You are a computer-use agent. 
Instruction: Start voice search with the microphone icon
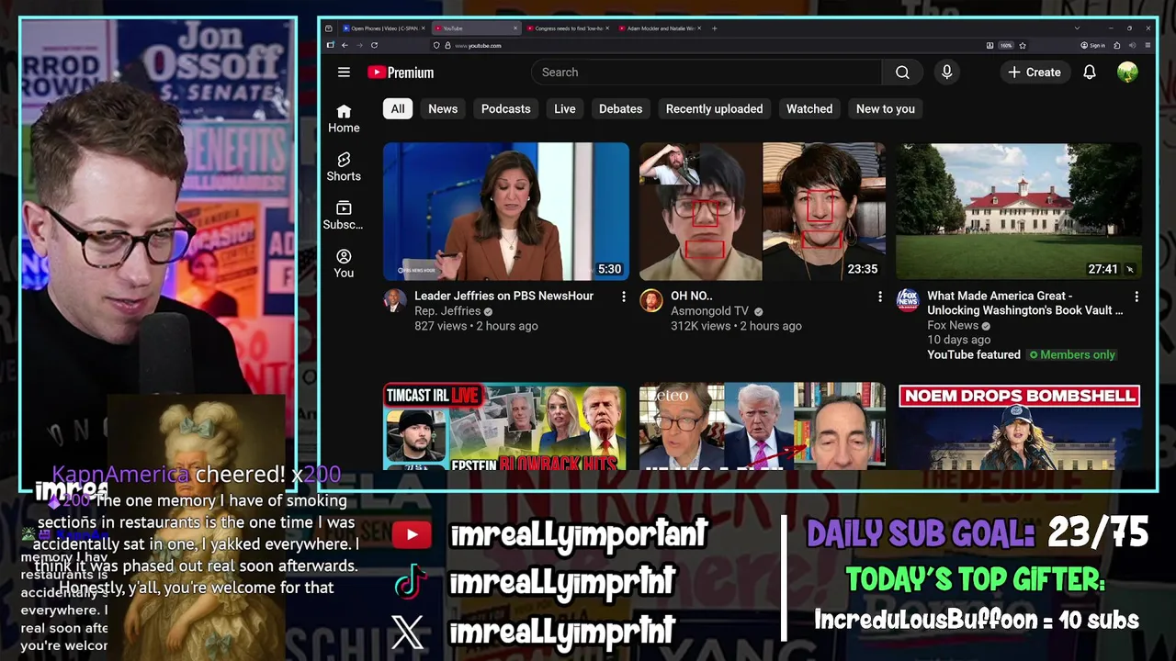(x=947, y=73)
